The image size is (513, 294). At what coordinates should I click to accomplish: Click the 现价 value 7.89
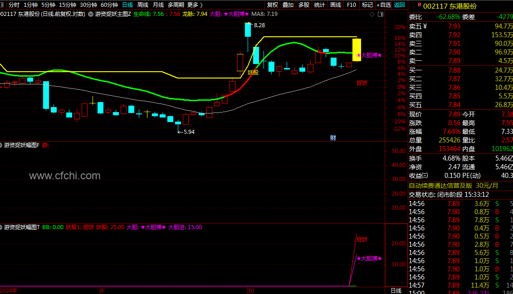click(x=454, y=114)
